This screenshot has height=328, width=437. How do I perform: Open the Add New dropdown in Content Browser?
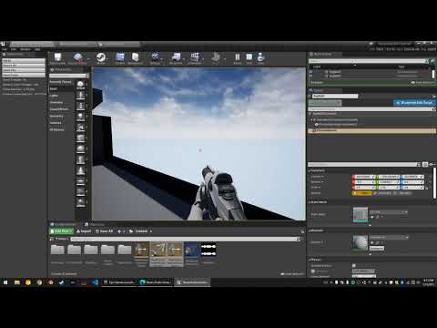[x=61, y=231]
